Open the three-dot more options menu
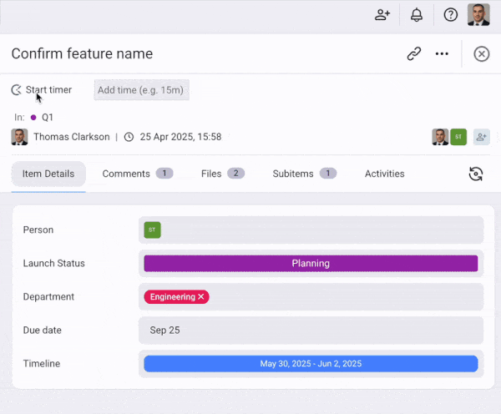501x414 pixels. [442, 53]
